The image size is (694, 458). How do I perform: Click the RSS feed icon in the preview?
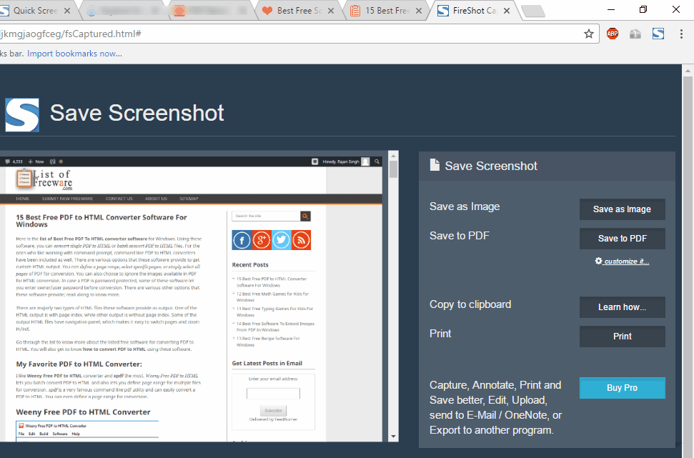point(301,240)
